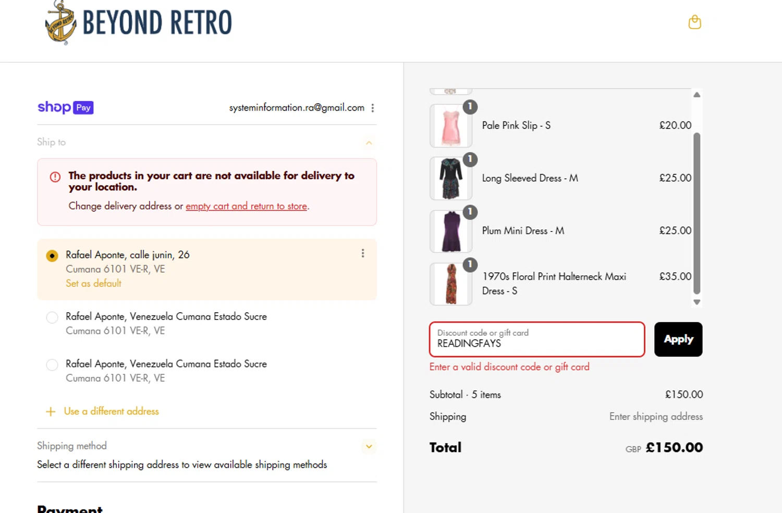Click Enter shipping address text
The image size is (782, 513).
(656, 417)
